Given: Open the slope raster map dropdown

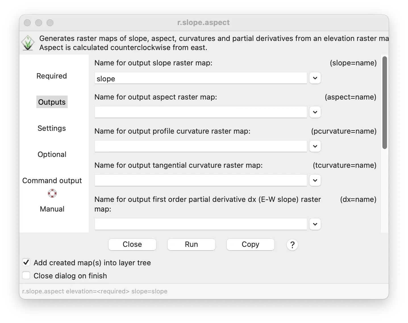Looking at the screenshot, I should point(315,78).
